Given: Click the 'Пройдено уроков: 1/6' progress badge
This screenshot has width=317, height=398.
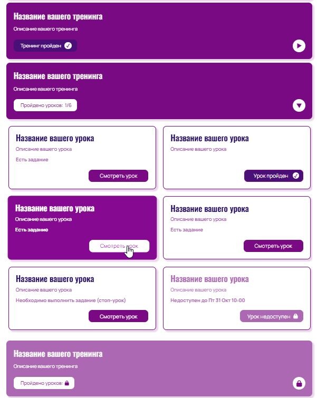Looking at the screenshot, I should tap(45, 105).
